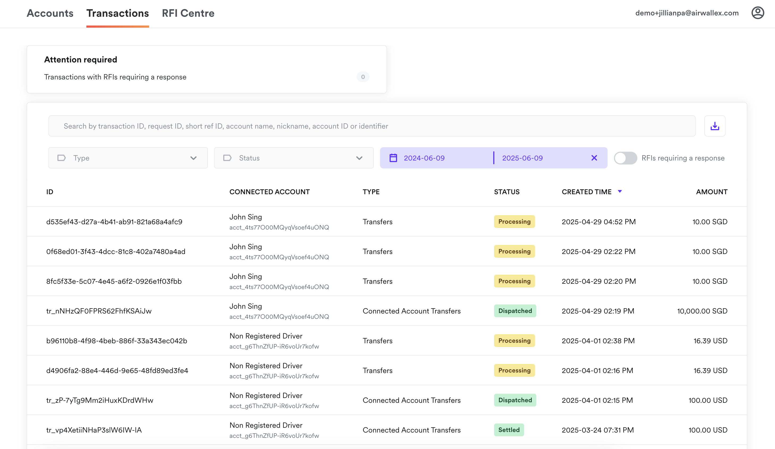Open transaction d535ef43-d27a-4b41-ab91-821a68a4afc9 row
Image resolution: width=775 pixels, height=449 pixels.
click(x=114, y=222)
